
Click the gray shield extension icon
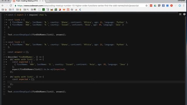159,6
